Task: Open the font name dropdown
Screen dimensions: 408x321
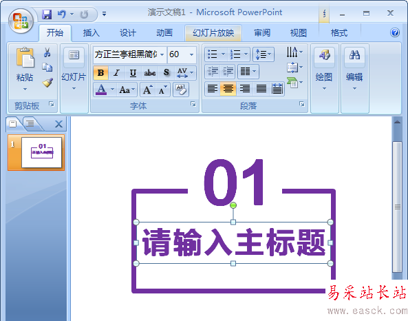Action: (162, 54)
